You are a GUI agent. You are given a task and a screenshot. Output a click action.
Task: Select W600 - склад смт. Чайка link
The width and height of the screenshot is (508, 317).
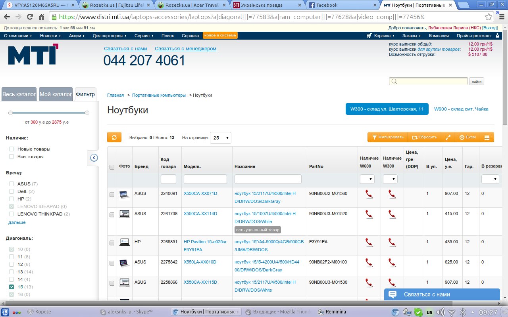461,109
